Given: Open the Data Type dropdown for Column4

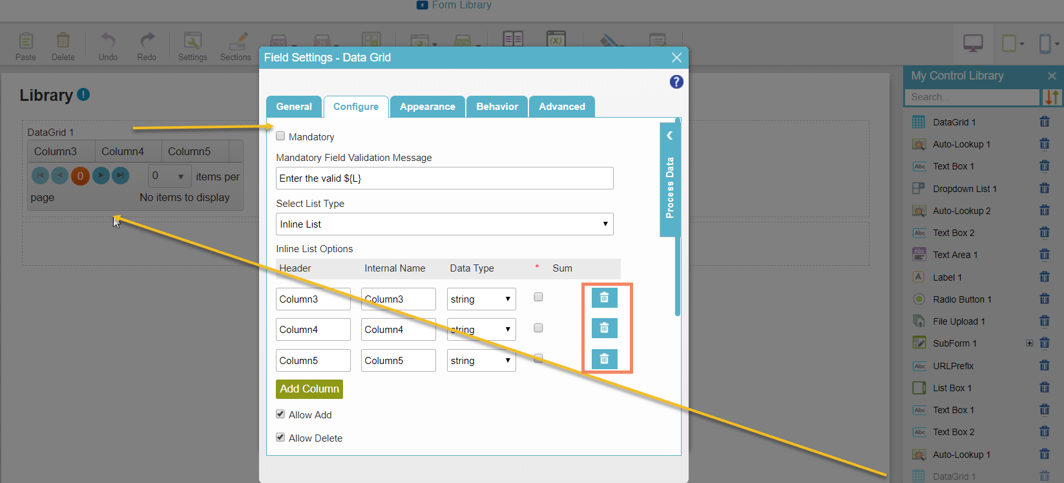Looking at the screenshot, I should (481, 330).
